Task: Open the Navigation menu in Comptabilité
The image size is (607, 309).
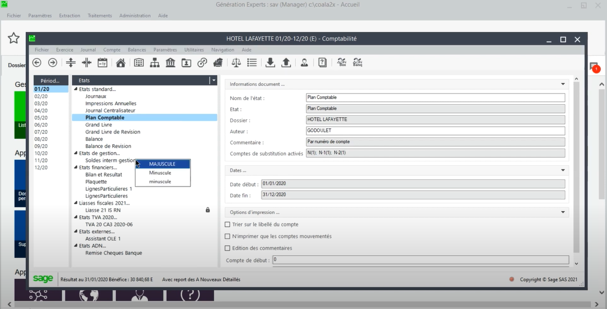Action: click(x=223, y=50)
